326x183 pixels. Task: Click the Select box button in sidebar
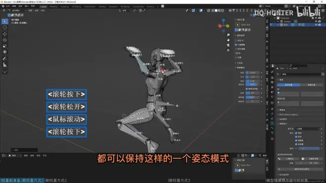click(238, 25)
